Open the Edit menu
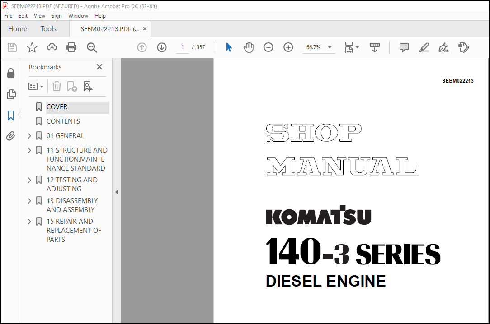The height and width of the screenshot is (324, 490). [23, 16]
